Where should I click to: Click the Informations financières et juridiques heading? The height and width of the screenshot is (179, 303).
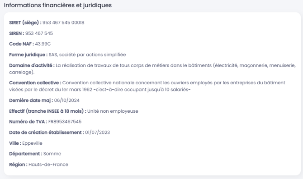click(58, 5)
